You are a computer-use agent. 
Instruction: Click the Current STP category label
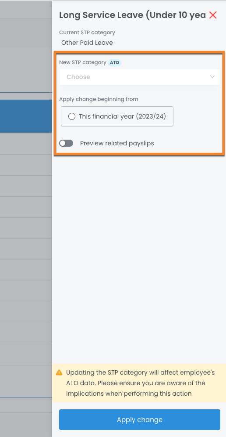(87, 33)
